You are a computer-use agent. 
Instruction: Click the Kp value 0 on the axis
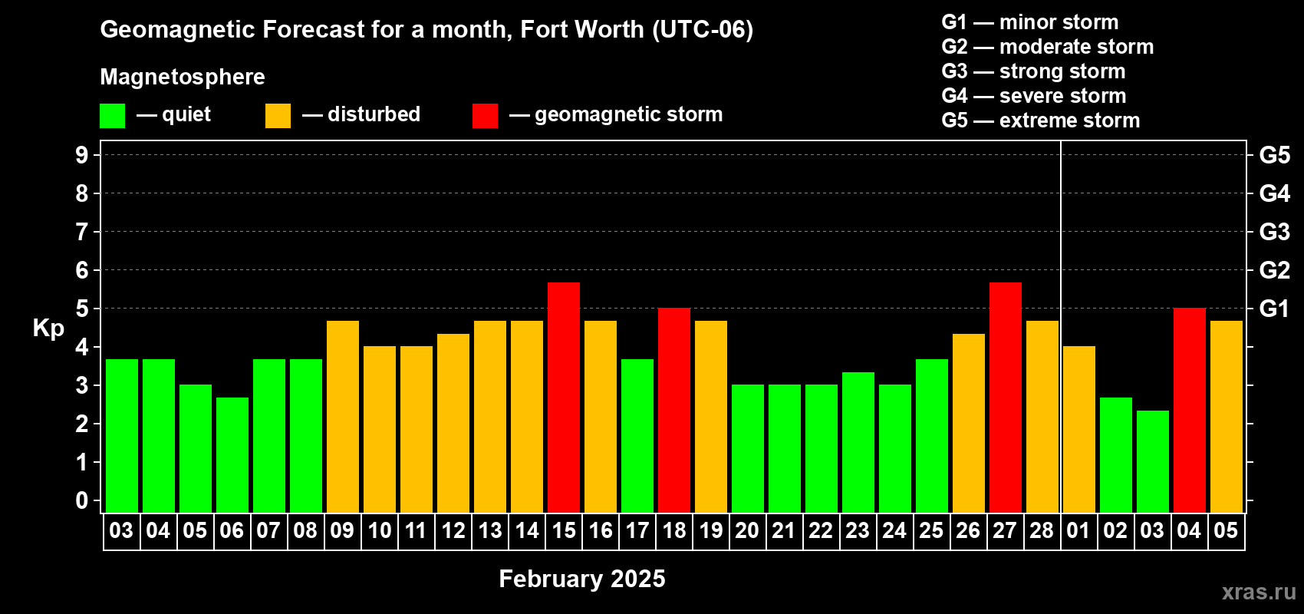82,500
